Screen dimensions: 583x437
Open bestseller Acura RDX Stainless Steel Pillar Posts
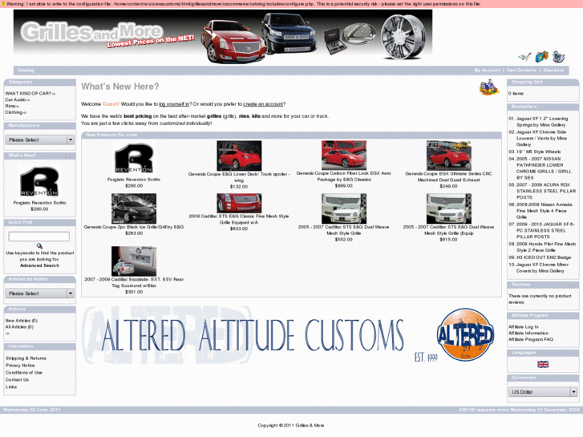point(546,191)
